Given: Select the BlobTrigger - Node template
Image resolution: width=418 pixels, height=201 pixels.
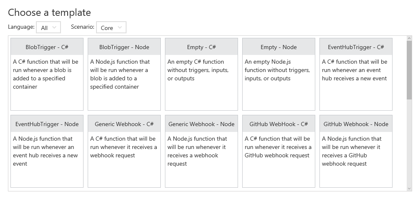Looking at the screenshot, I should (x=124, y=47).
